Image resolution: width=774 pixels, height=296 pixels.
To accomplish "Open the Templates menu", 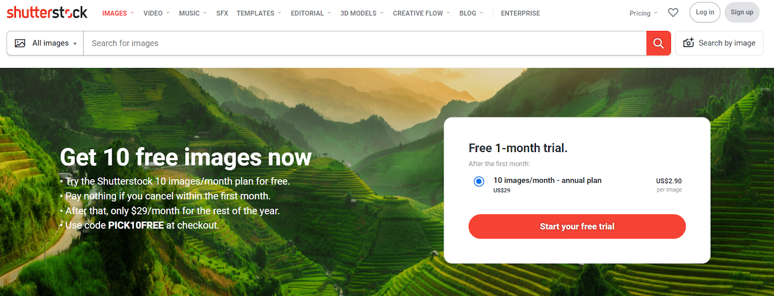I will point(259,13).
